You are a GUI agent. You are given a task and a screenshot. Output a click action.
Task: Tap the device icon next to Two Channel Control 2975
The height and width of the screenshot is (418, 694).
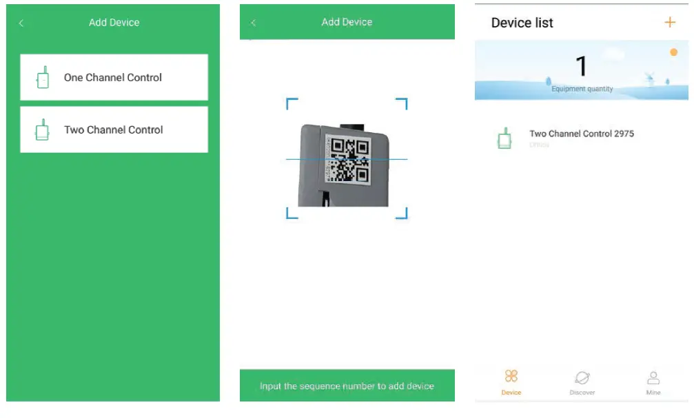tap(503, 138)
